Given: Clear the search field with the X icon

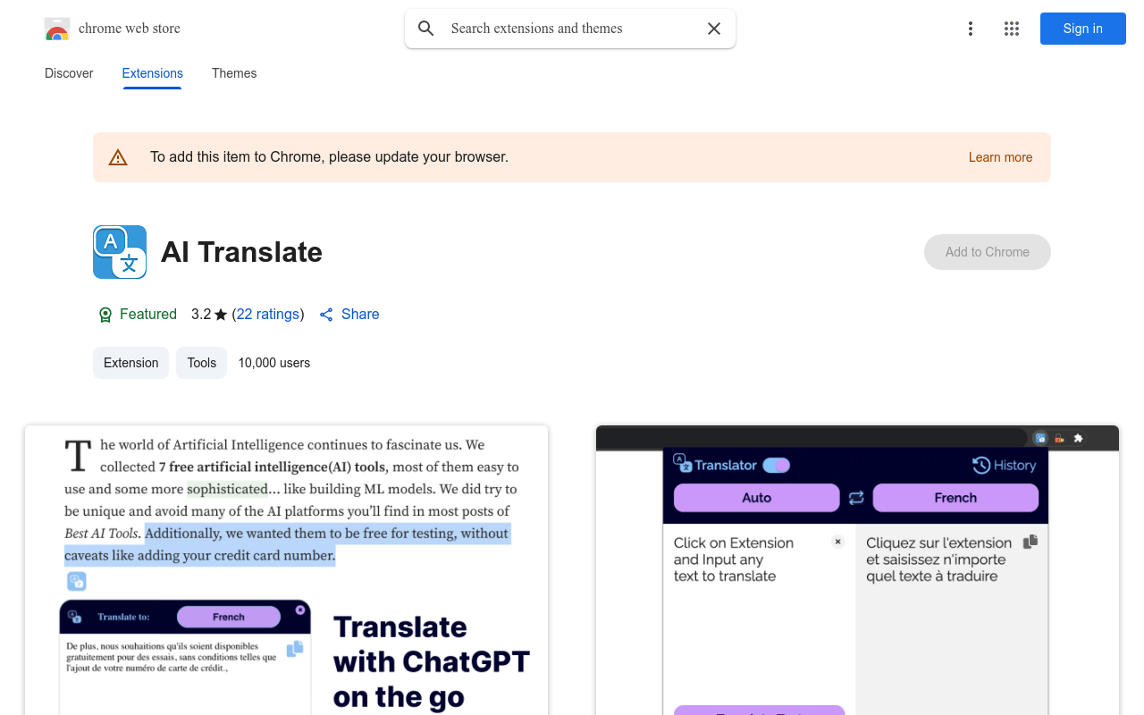Looking at the screenshot, I should (x=714, y=29).
